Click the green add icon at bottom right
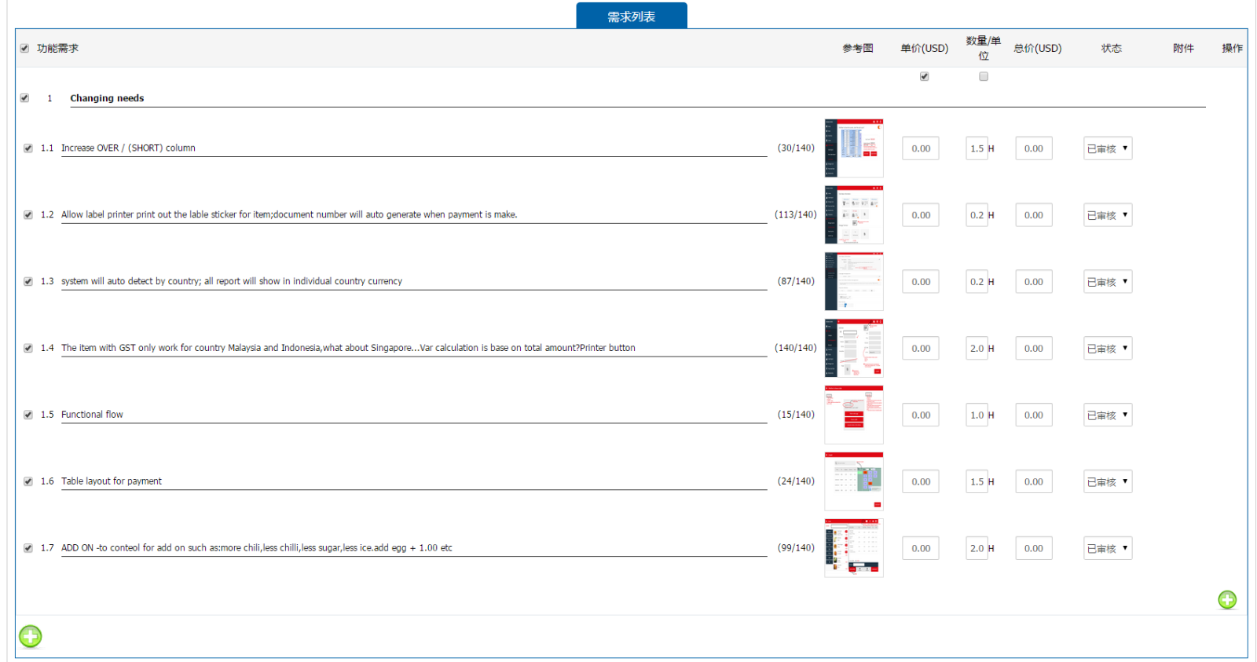1257x662 pixels. (1227, 600)
